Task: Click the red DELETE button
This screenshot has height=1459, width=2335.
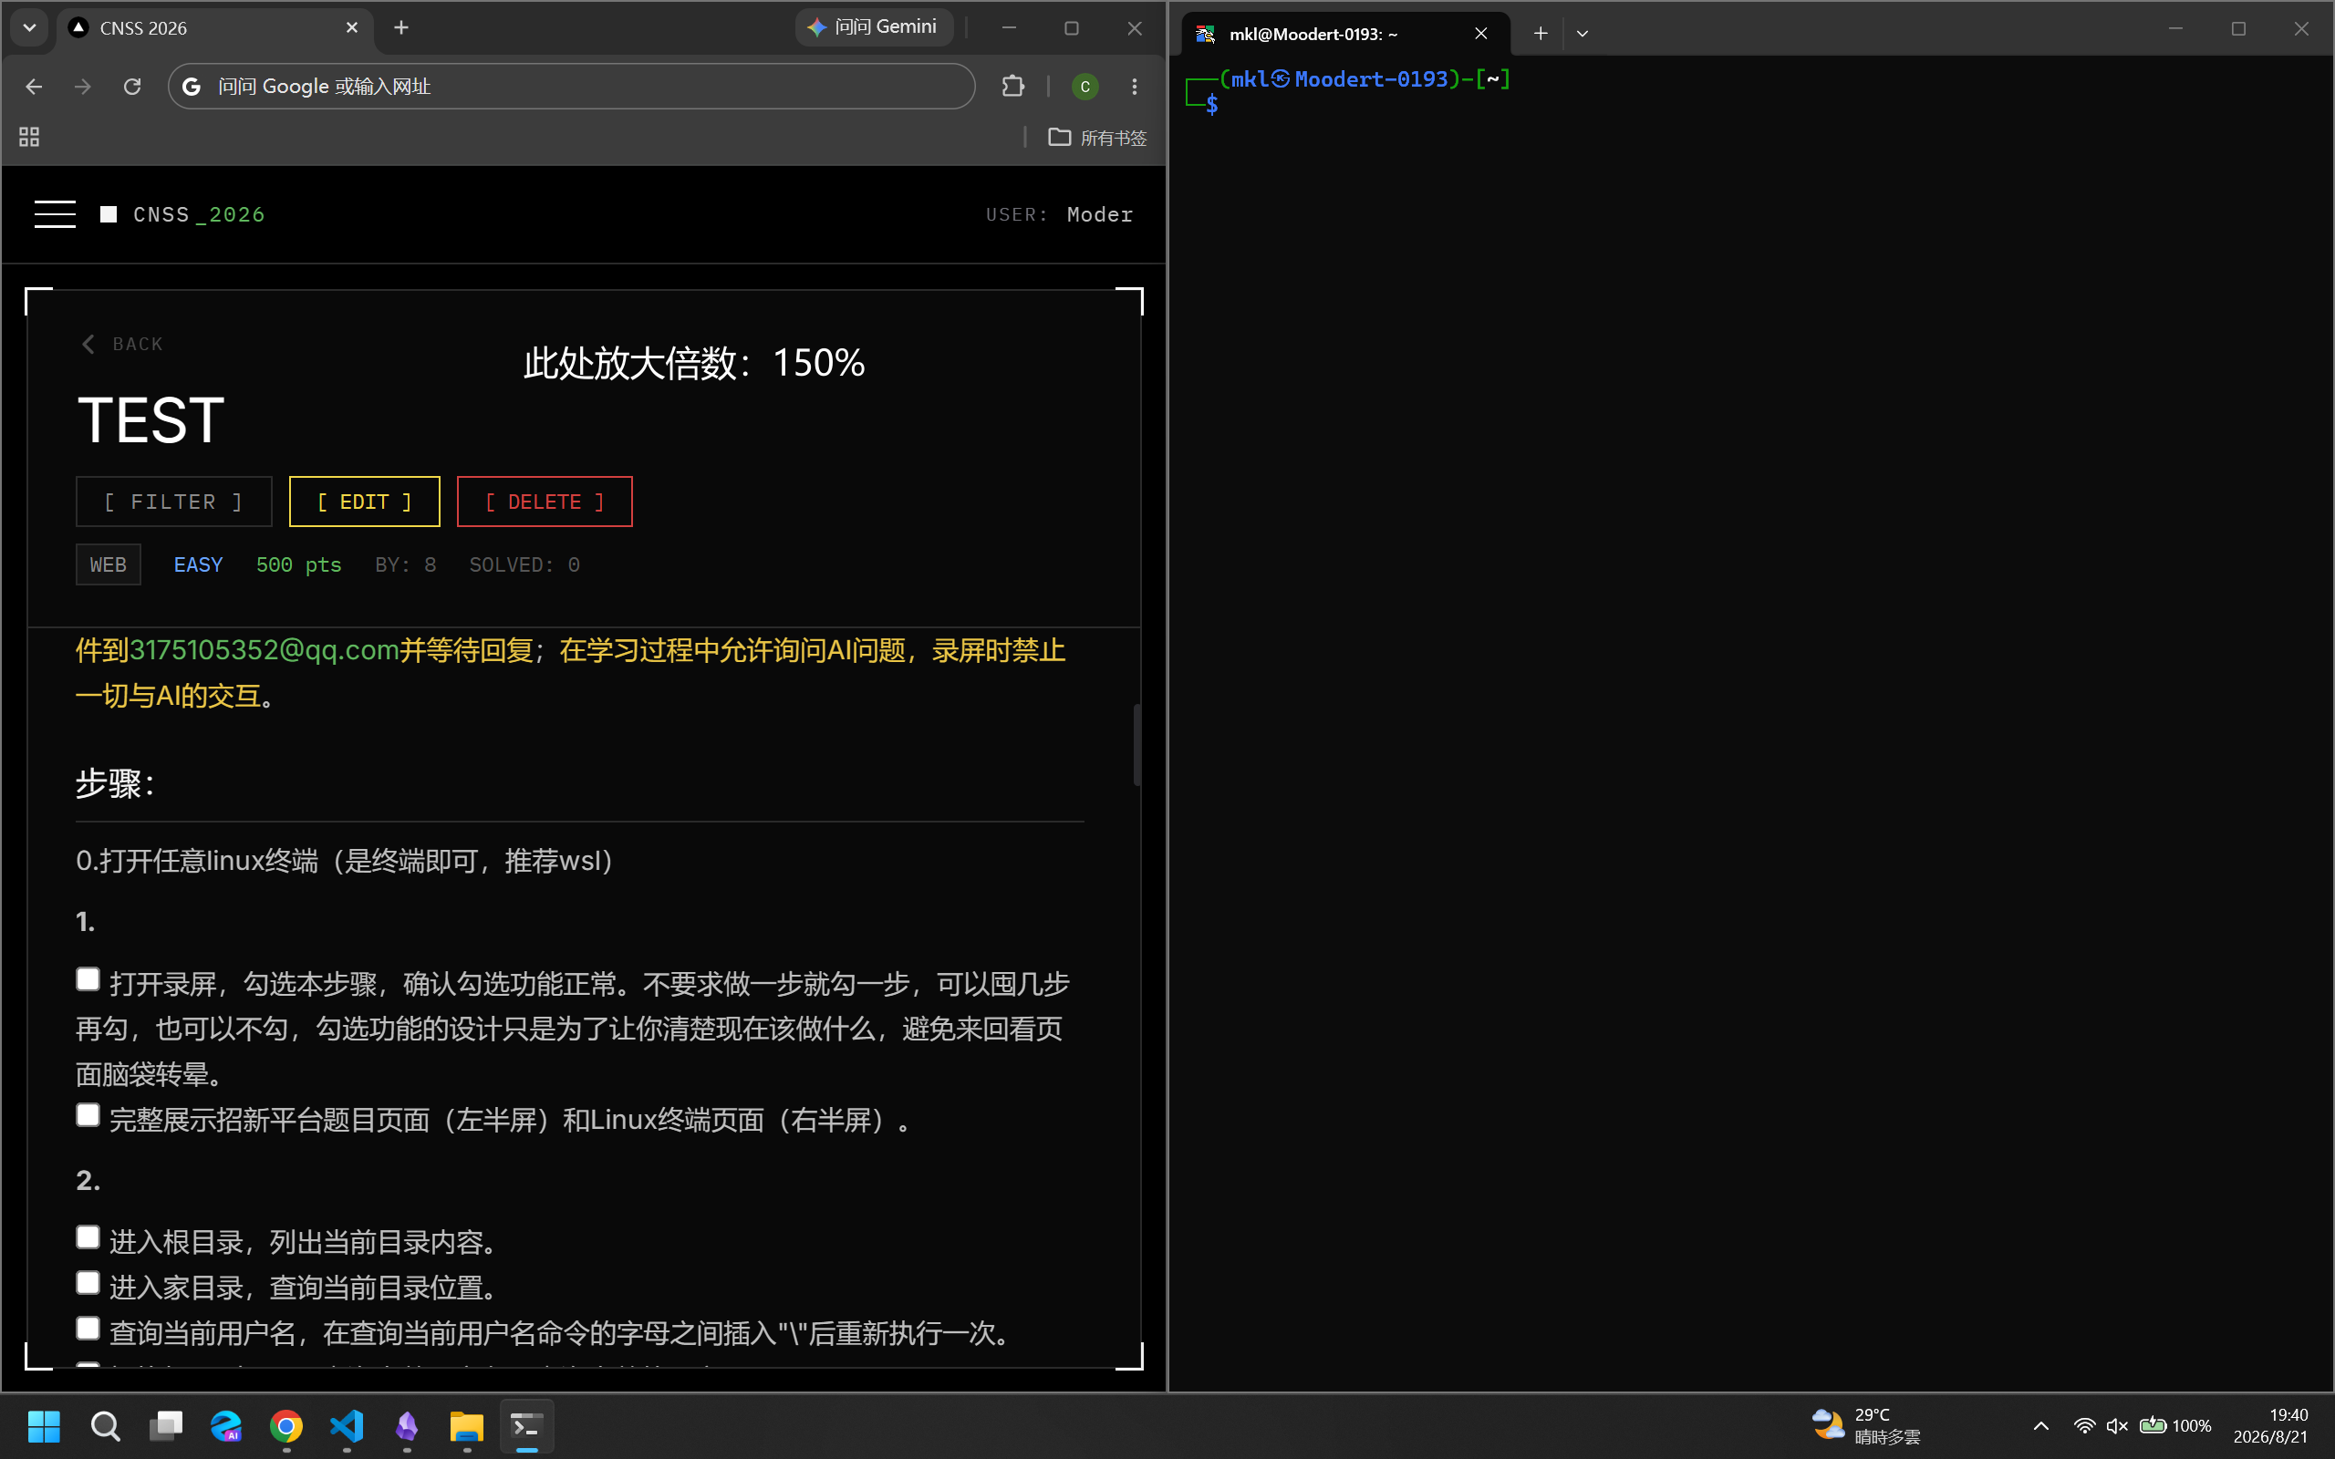Action: click(x=545, y=502)
